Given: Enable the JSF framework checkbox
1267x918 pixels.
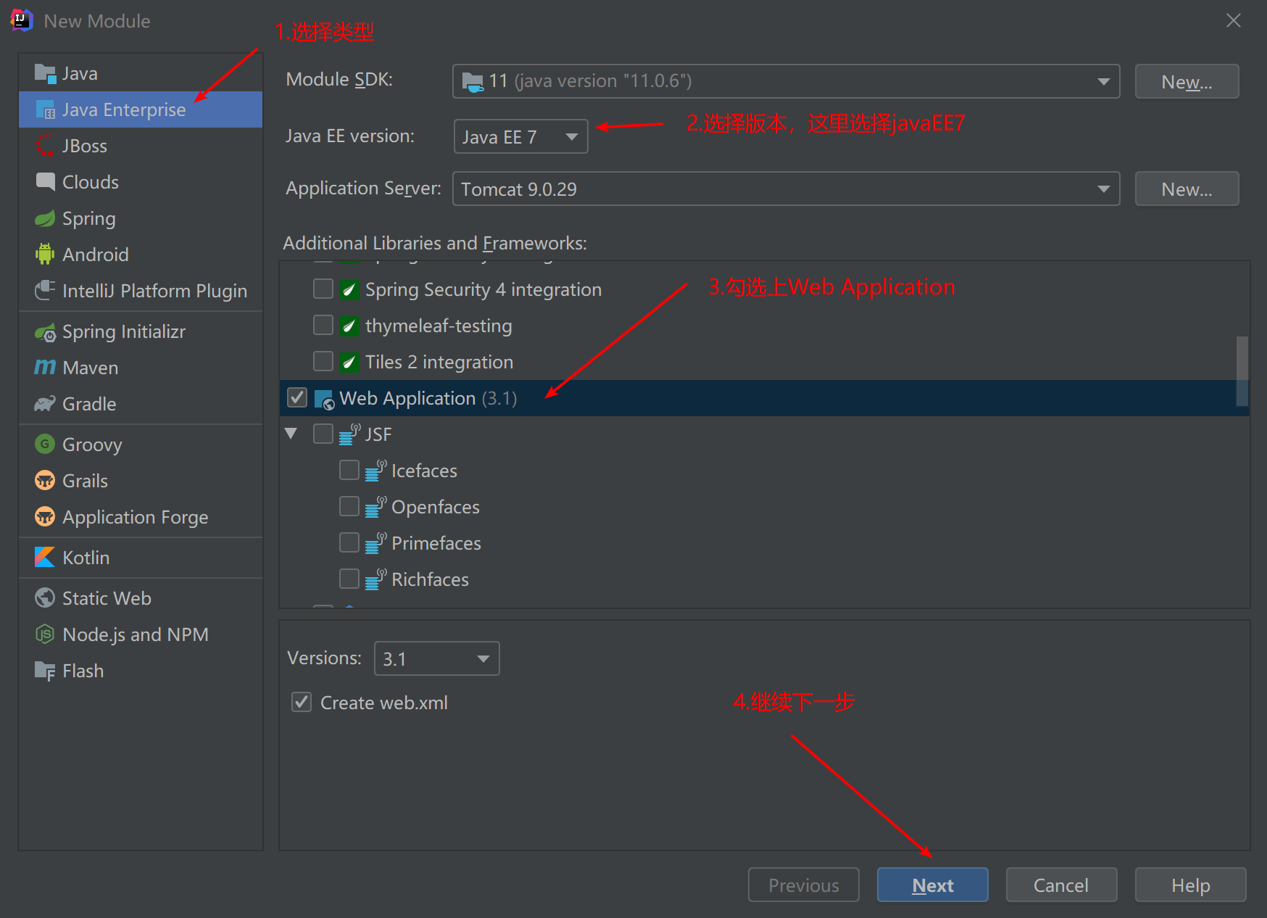Looking at the screenshot, I should tap(323, 434).
